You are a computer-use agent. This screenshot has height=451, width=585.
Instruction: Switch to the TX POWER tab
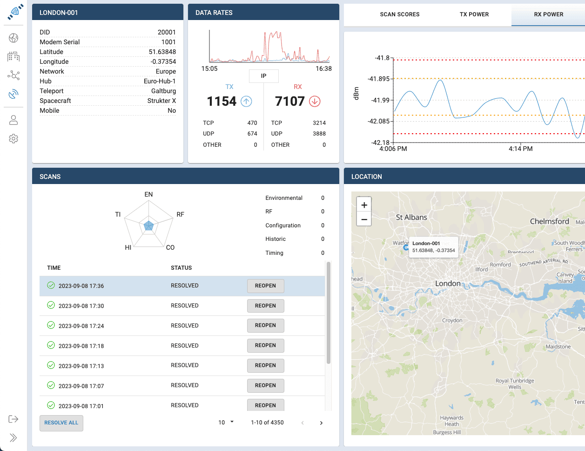point(474,14)
